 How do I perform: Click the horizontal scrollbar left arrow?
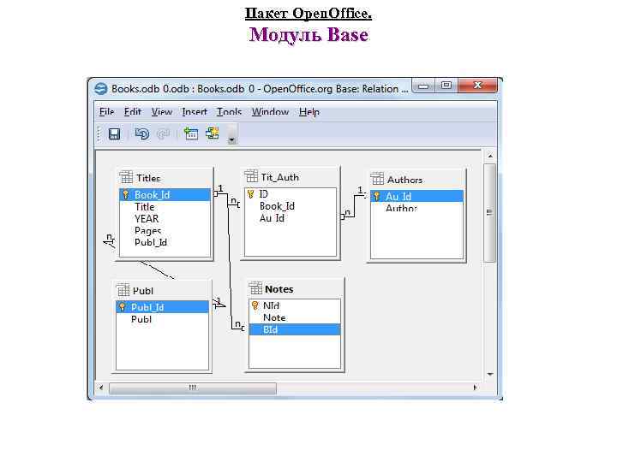[x=101, y=388]
